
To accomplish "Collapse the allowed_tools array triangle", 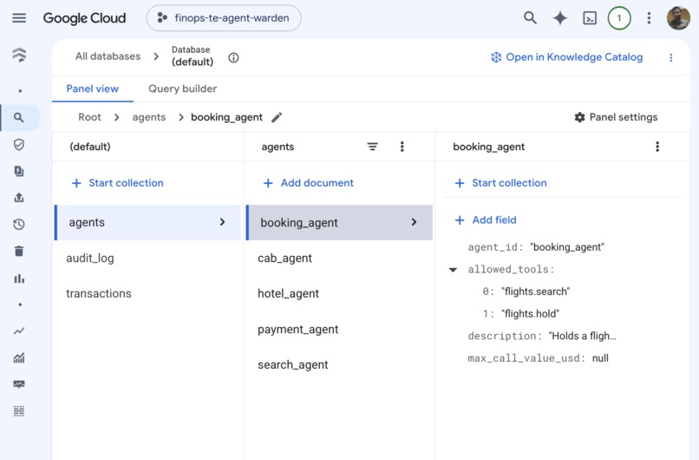I will coord(453,269).
